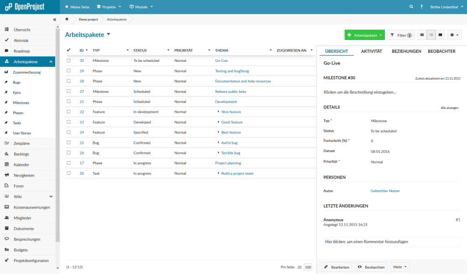Switch to the Beziehungen tab
The height and width of the screenshot is (274, 467).
pyautogui.click(x=406, y=51)
